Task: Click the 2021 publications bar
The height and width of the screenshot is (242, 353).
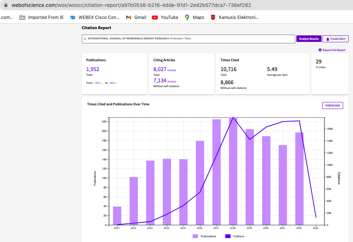Action: pos(283,185)
